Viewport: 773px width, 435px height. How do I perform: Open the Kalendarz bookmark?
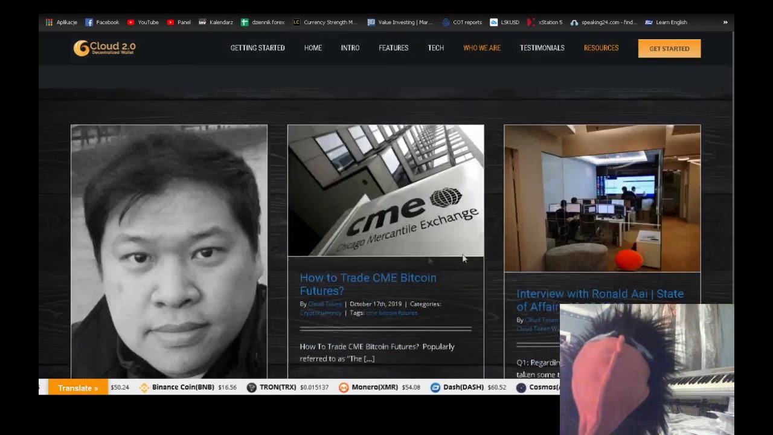coord(216,22)
